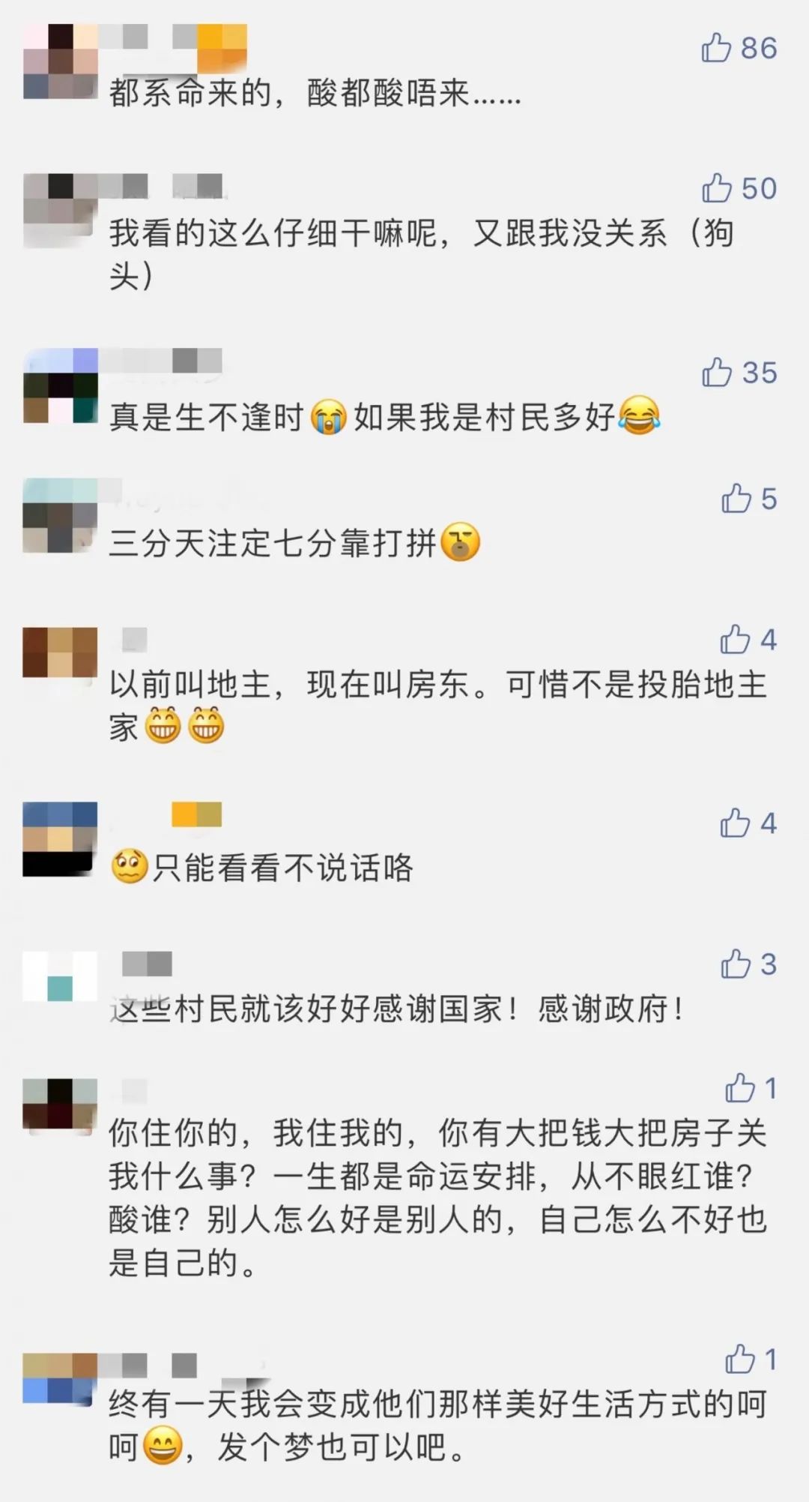Tap thumbs-up on 只能看看不说话咯 comment
The height and width of the screenshot is (1502, 809).
(x=735, y=823)
